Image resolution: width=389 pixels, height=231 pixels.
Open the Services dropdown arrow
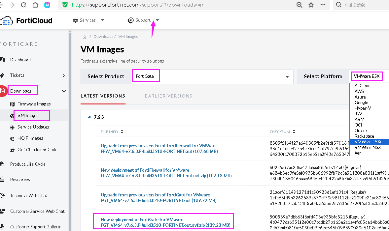tap(102, 20)
